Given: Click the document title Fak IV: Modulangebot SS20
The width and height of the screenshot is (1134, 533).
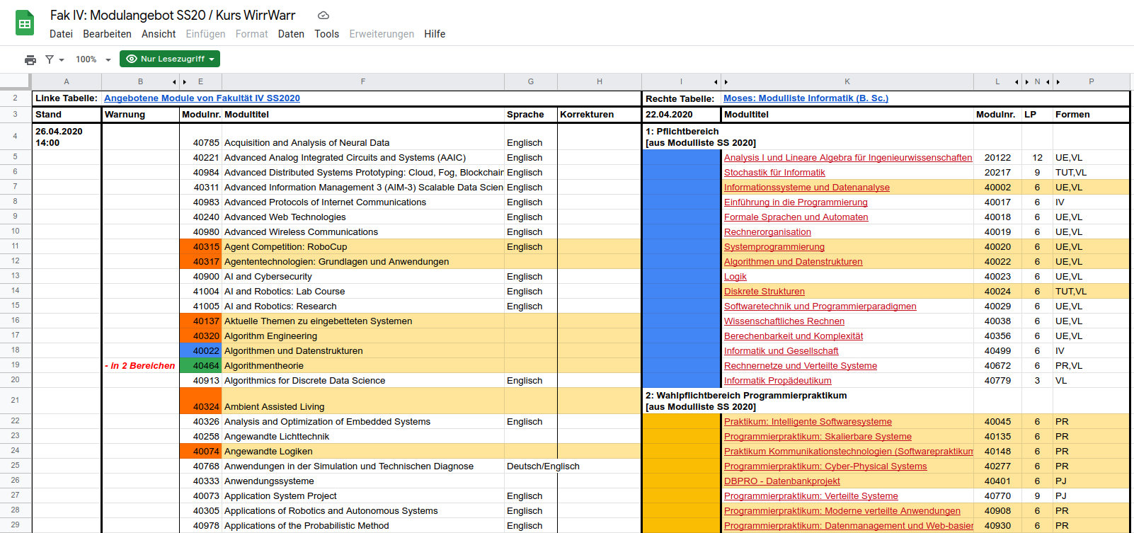Looking at the screenshot, I should (173, 15).
